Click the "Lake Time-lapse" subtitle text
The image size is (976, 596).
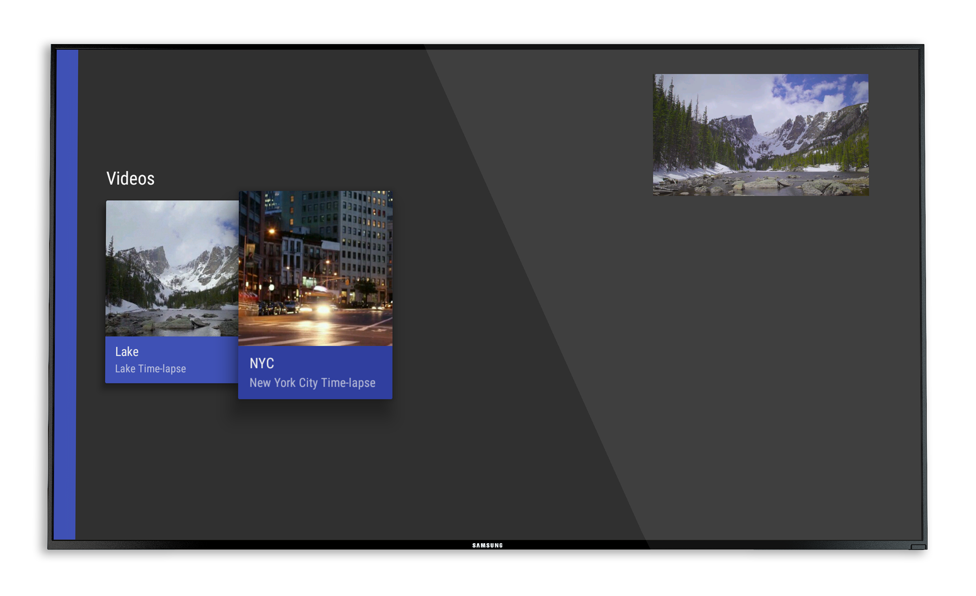tap(150, 369)
